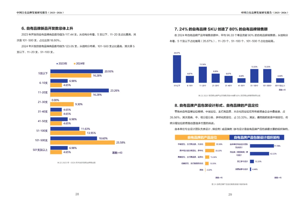Click the right page header report title
306x207 pixels.
click(x=264, y=12)
